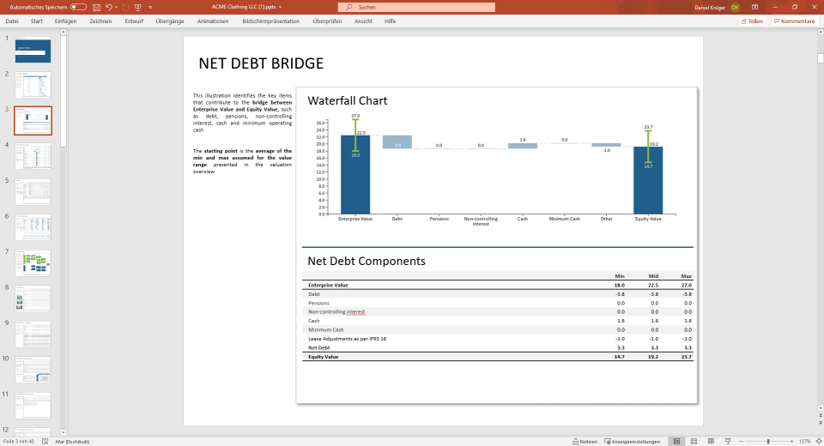Select the Ansicht tab
824x446 pixels.
[363, 21]
